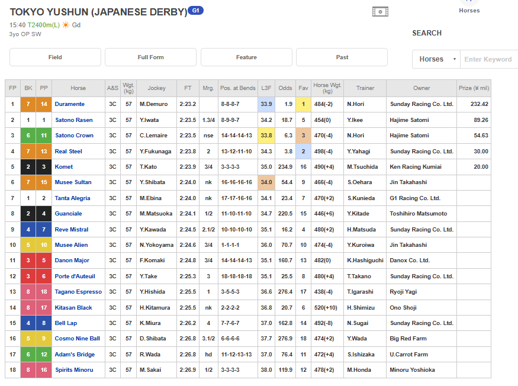The image size is (518, 386).
Task: Open the Horses link at top right
Action: [x=469, y=11]
